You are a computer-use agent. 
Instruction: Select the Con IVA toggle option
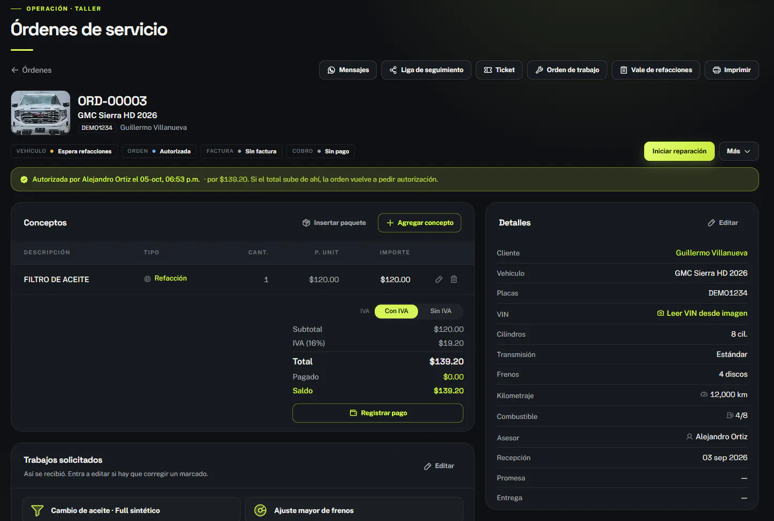pyautogui.click(x=397, y=311)
